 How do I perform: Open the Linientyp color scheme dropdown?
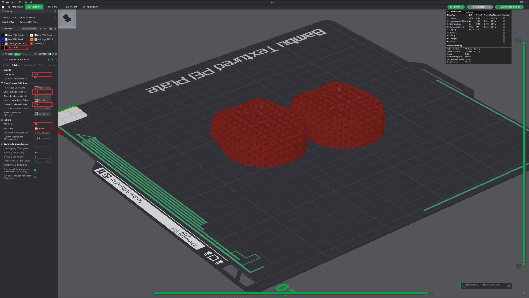point(476,12)
